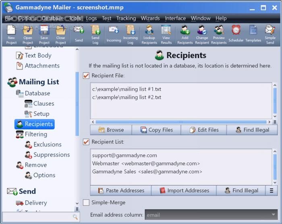Click the recipient file horizontal scrollbar
The height and width of the screenshot is (224, 282).
[x=181, y=122]
